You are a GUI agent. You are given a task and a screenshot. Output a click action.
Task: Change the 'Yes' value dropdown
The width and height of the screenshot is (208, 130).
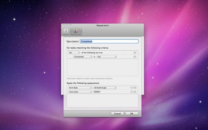point(106,57)
